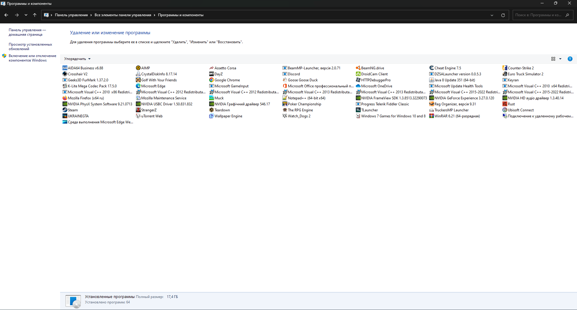Select the Microsoft OneDrive cloud icon
This screenshot has width=577, height=310.
click(358, 86)
